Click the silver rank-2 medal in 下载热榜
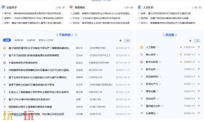The image size is (204, 122). (4, 55)
